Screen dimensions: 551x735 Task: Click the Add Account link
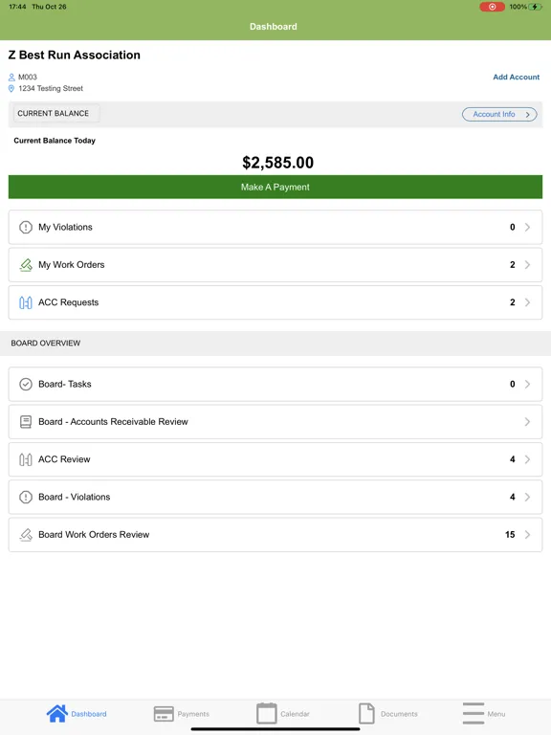(x=516, y=77)
